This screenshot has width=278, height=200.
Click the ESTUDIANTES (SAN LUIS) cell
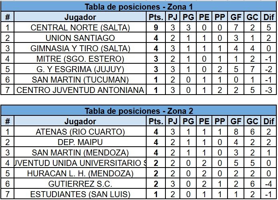[x=80, y=194]
